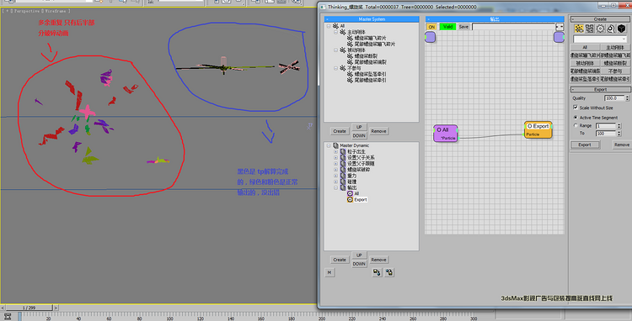Collapse the Export rollout header
Viewport: 632px width, 321px height.
(x=600, y=89)
